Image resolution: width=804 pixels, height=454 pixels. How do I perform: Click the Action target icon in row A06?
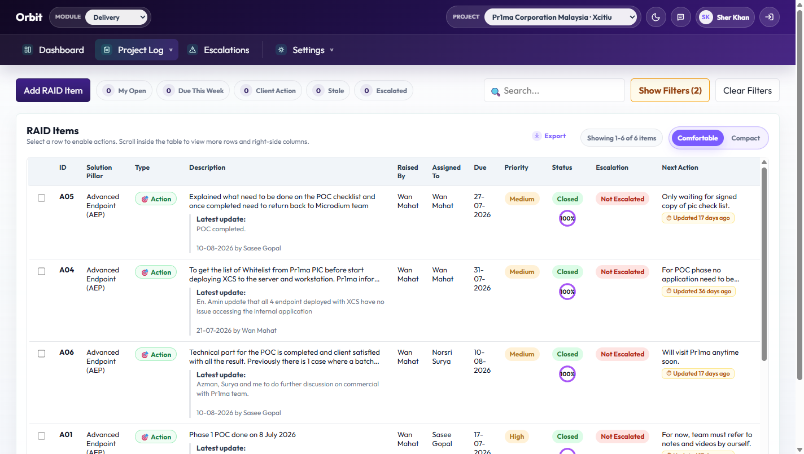[x=145, y=355]
